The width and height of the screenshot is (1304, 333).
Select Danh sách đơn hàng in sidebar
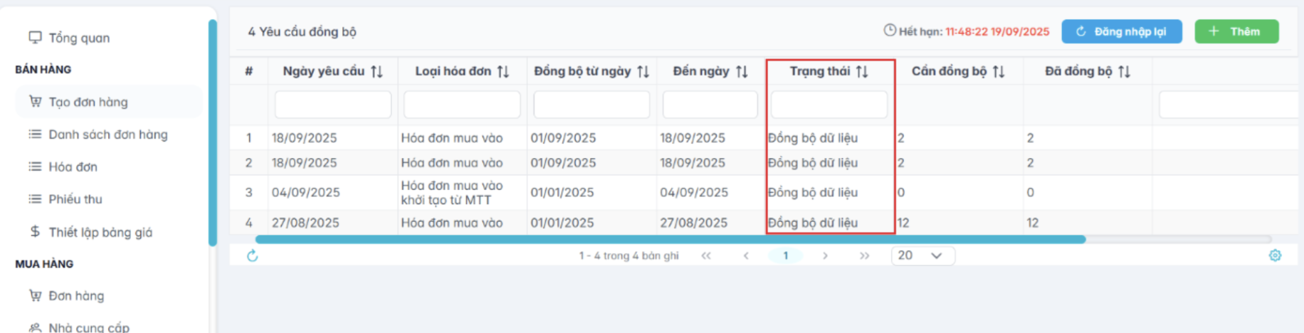pyautogui.click(x=107, y=134)
